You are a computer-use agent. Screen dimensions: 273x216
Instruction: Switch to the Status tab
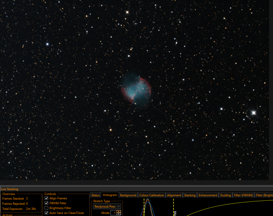(96, 195)
